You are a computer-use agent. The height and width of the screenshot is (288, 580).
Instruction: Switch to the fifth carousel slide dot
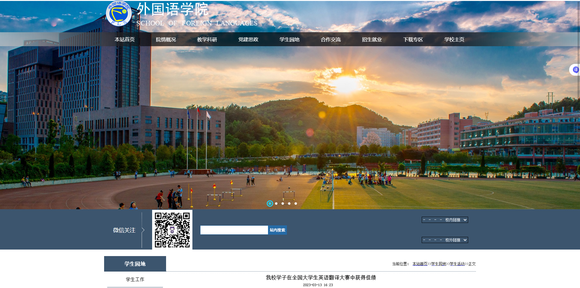click(x=296, y=204)
